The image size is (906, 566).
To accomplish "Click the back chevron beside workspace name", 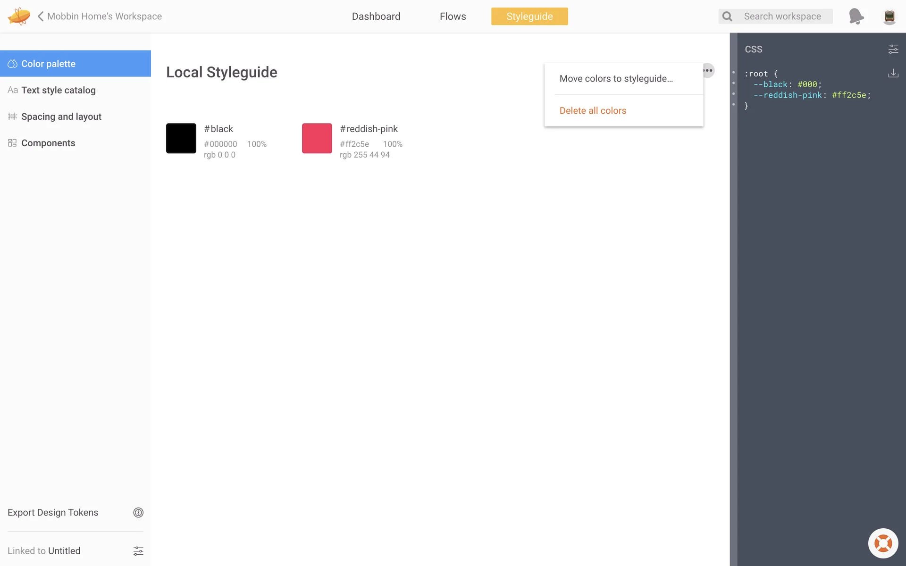I will pyautogui.click(x=41, y=17).
